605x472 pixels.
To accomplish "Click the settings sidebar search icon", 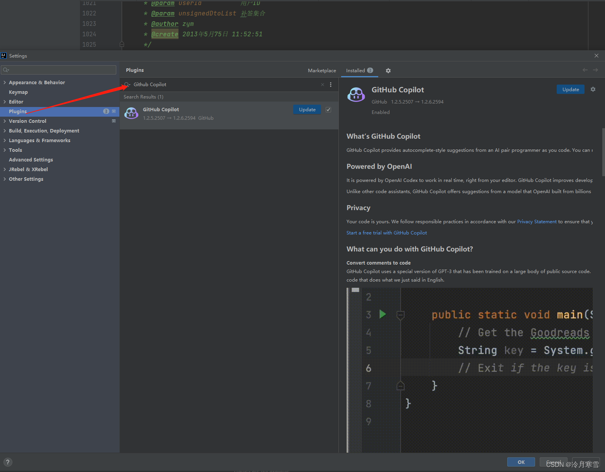I will (x=6, y=70).
